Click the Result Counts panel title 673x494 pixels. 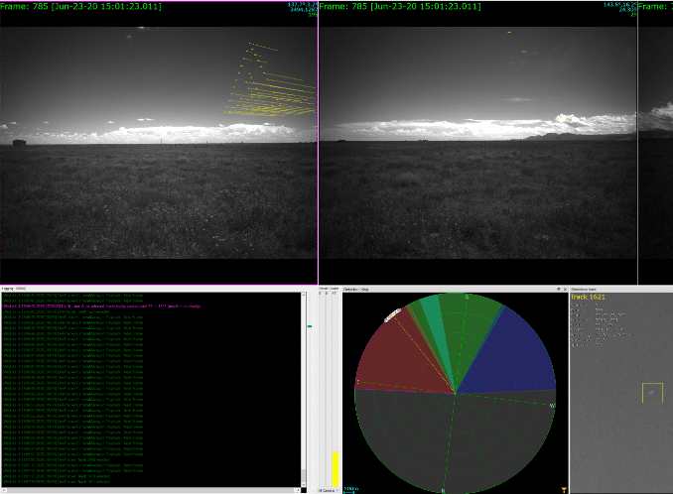[x=329, y=289]
